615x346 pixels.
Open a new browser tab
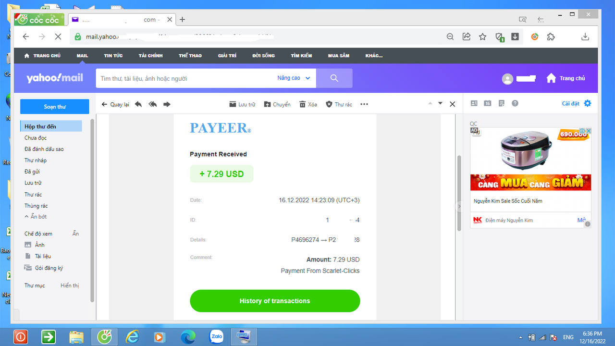(183, 20)
